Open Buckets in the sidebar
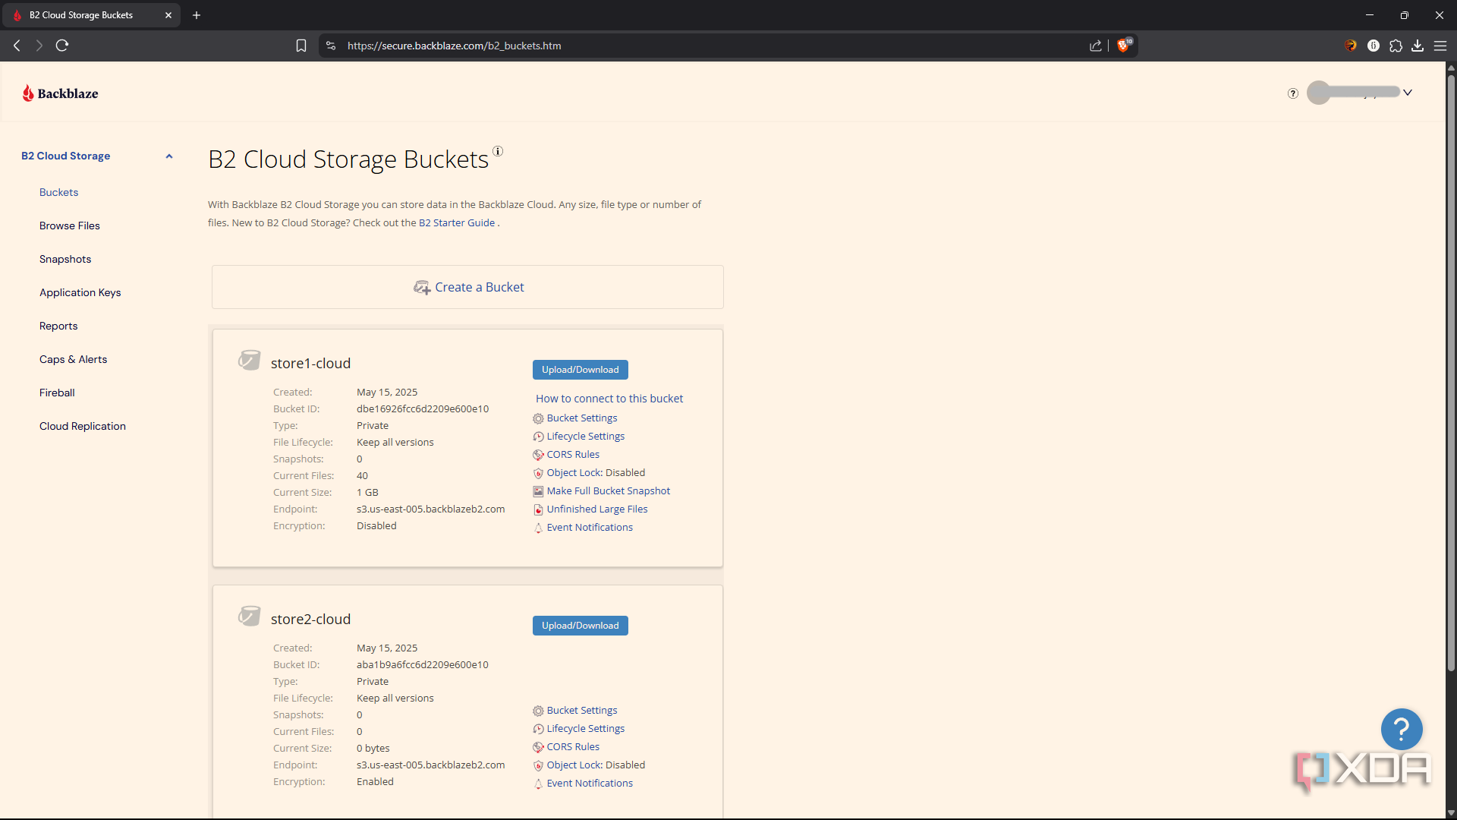 (58, 192)
